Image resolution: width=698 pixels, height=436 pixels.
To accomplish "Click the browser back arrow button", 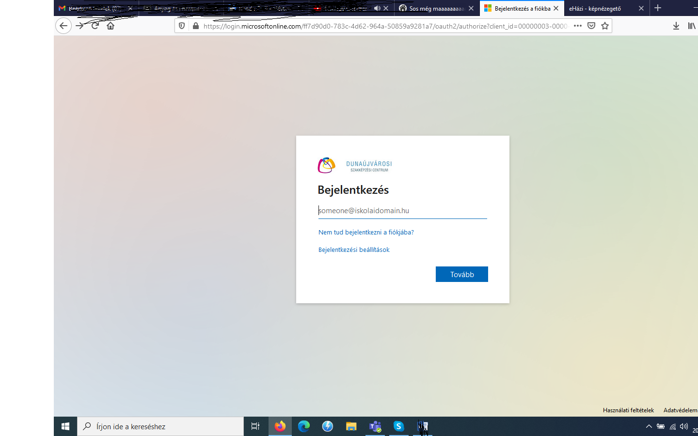I will 63,26.
